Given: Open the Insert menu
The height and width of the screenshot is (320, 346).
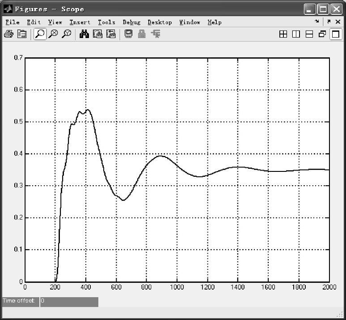Looking at the screenshot, I should (x=80, y=22).
